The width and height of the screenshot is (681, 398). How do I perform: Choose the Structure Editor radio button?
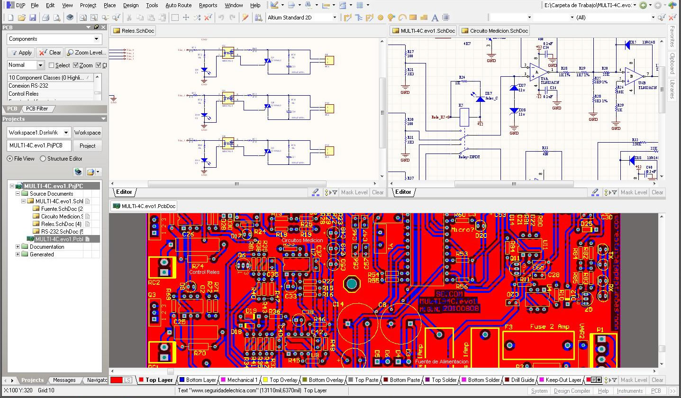(x=43, y=159)
